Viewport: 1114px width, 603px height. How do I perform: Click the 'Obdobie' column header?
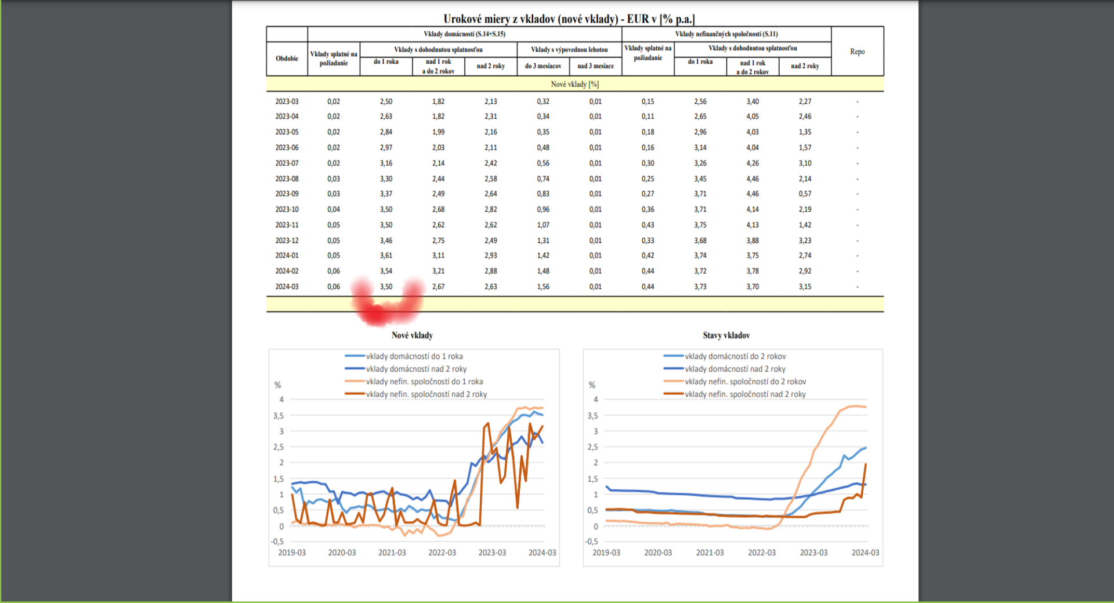click(x=287, y=59)
